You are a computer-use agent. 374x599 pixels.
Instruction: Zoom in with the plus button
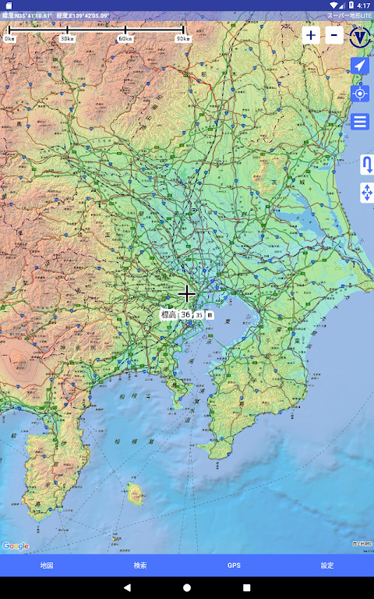(x=311, y=36)
